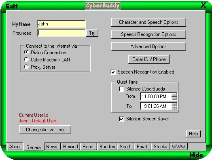212x160 pixels.
Task: Go to the Stocks tab
Action: coord(160,147)
